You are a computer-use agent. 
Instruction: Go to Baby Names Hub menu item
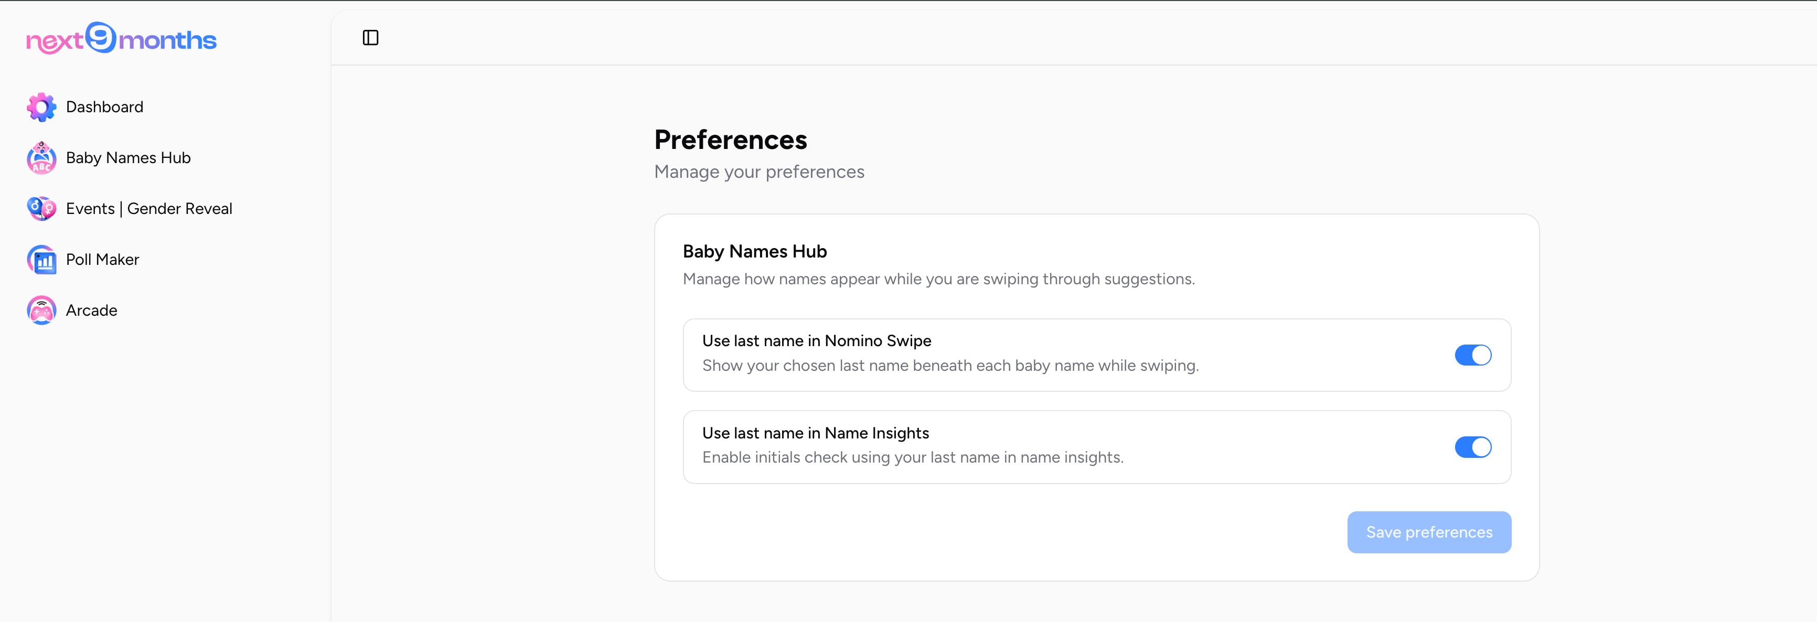[x=129, y=158]
